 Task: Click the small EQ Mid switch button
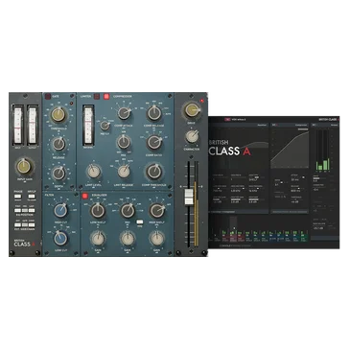click(x=139, y=222)
